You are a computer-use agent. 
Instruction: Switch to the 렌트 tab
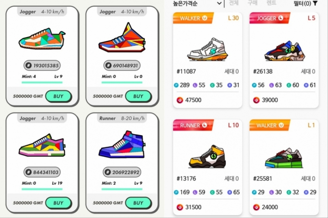pyautogui.click(x=271, y=3)
